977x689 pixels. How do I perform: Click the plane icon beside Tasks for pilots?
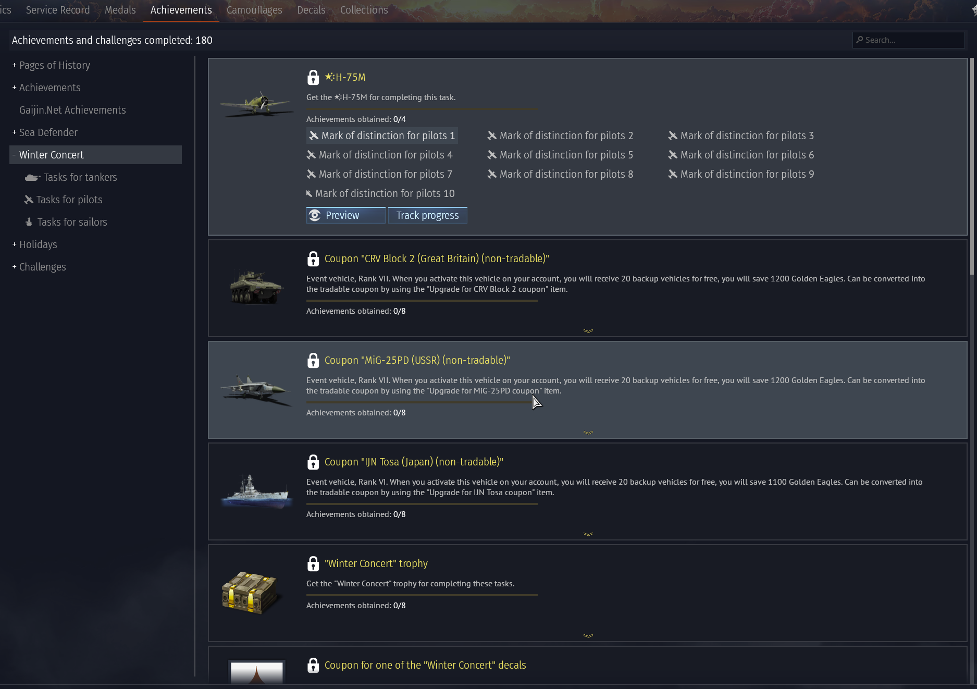[29, 200]
